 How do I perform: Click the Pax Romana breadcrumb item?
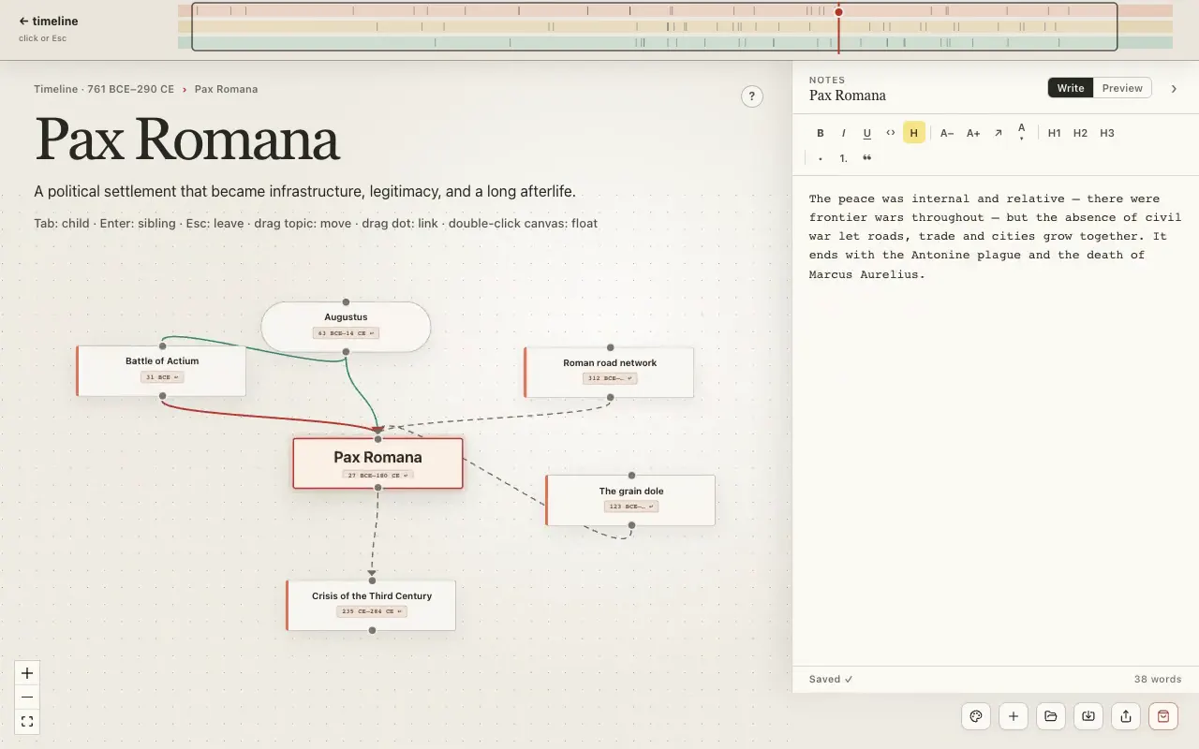pos(226,89)
